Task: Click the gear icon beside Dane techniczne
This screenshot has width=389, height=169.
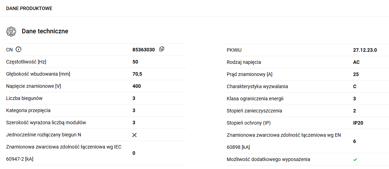Action: (11, 31)
